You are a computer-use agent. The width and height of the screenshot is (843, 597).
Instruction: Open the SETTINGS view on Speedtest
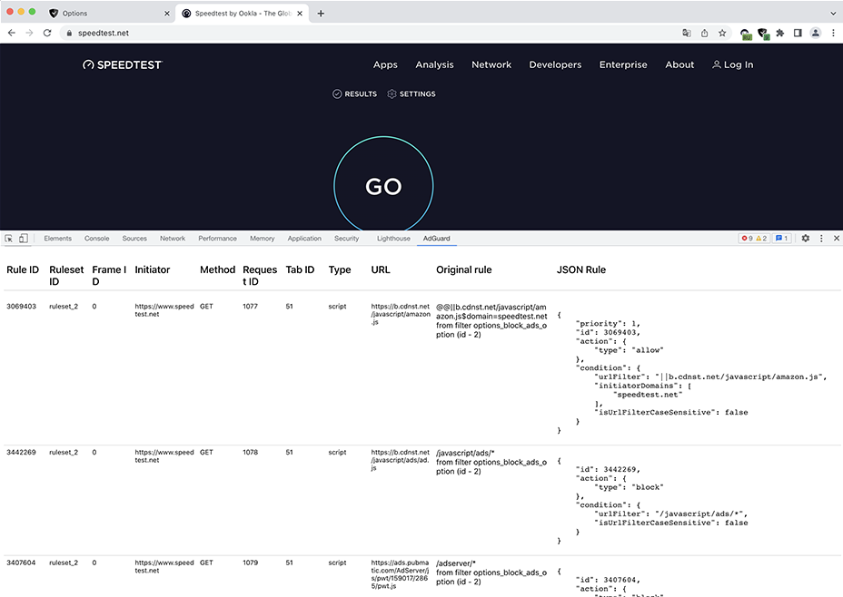pyautogui.click(x=412, y=93)
